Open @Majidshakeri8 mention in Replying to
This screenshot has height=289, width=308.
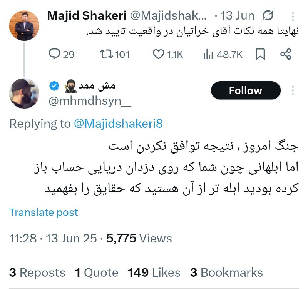tap(119, 124)
